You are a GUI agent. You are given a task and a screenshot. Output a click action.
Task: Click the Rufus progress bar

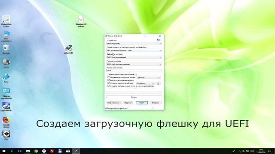click(x=134, y=92)
